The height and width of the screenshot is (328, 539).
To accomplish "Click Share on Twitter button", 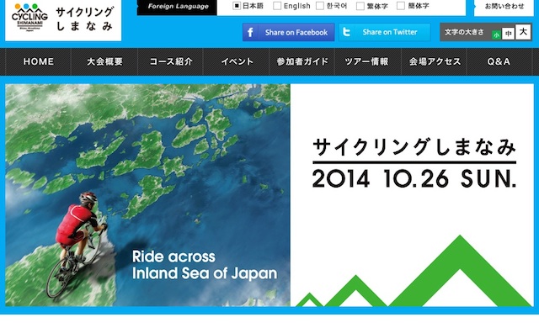I will click(x=384, y=32).
